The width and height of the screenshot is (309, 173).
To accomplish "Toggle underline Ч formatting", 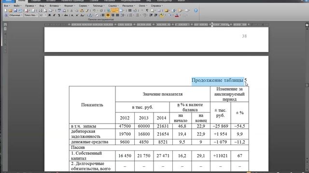I will point(59,15).
